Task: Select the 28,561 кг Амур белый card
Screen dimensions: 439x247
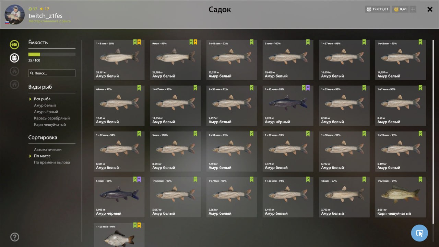Action: coord(119,60)
